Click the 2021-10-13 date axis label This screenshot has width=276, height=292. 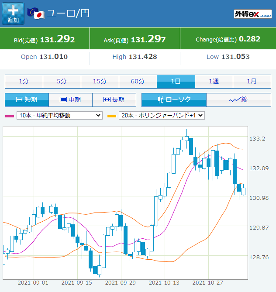[164, 283]
